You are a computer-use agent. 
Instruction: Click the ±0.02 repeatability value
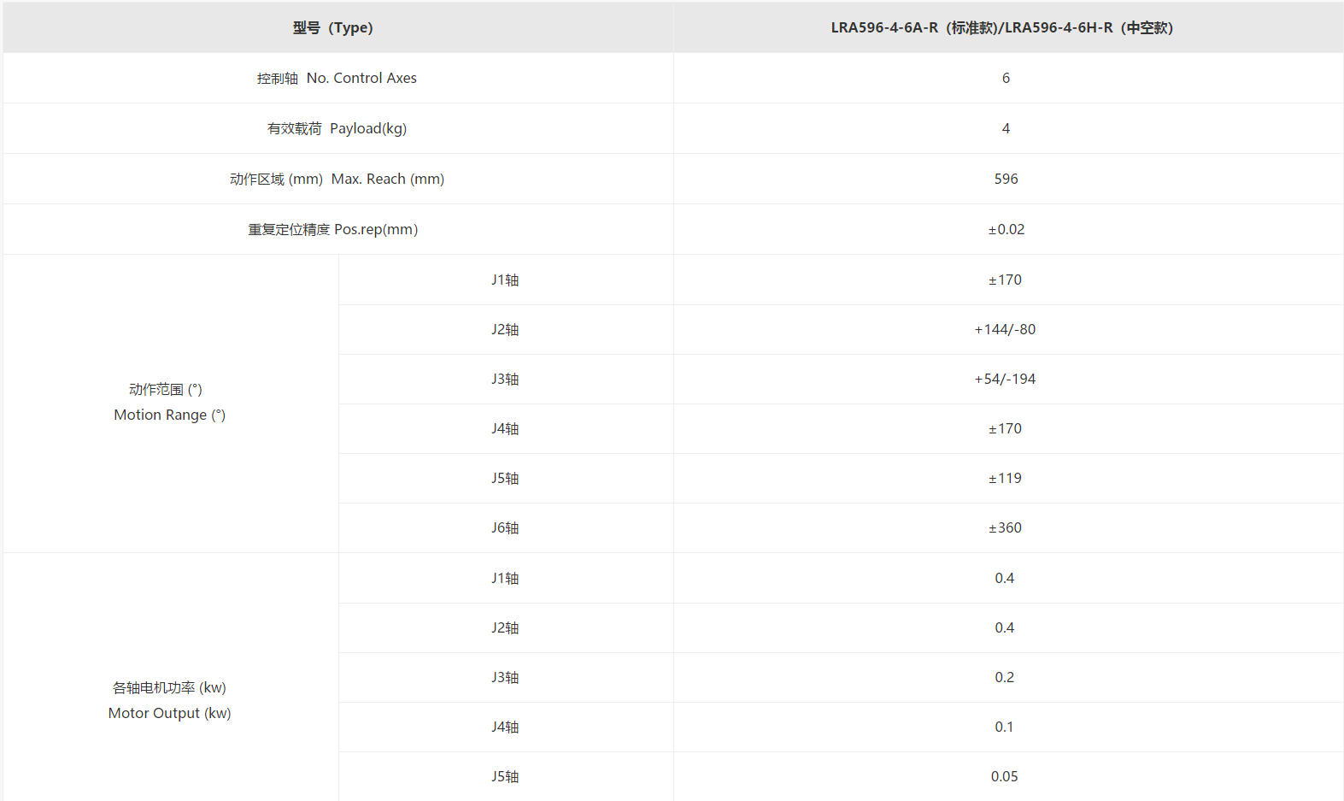tap(1007, 229)
